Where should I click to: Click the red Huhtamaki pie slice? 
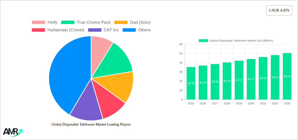click(x=108, y=101)
